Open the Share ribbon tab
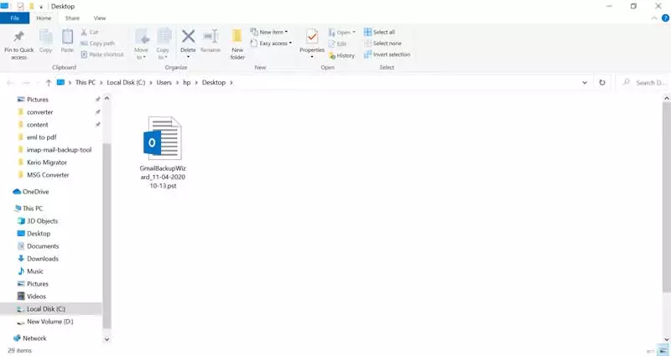The height and width of the screenshot is (356, 671). pyautogui.click(x=72, y=18)
